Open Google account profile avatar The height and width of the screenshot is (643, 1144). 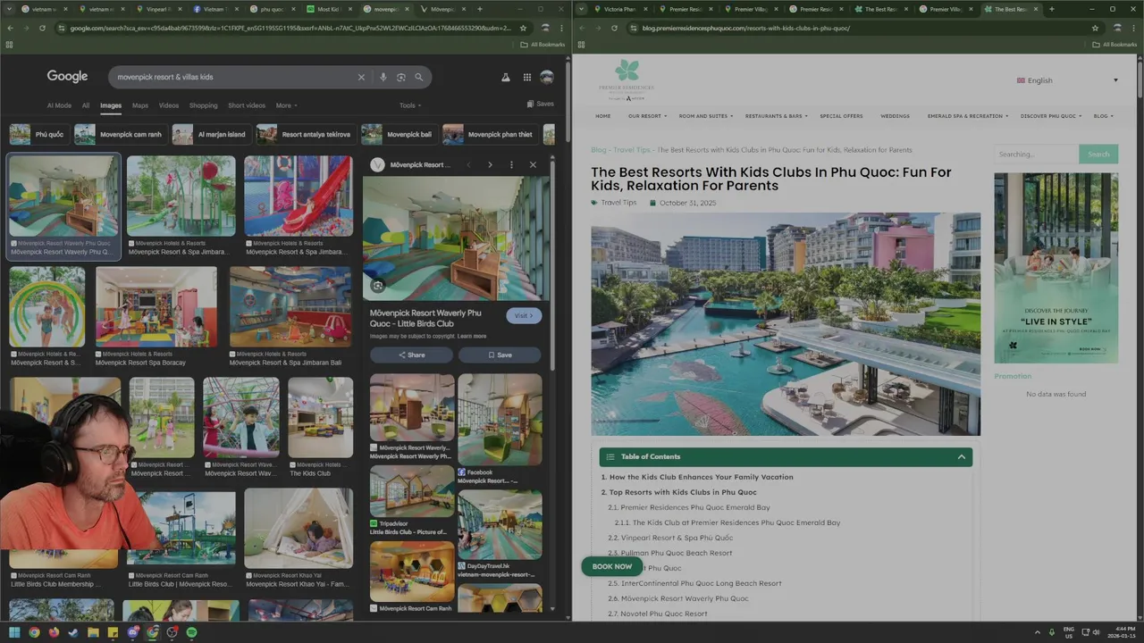(x=547, y=78)
